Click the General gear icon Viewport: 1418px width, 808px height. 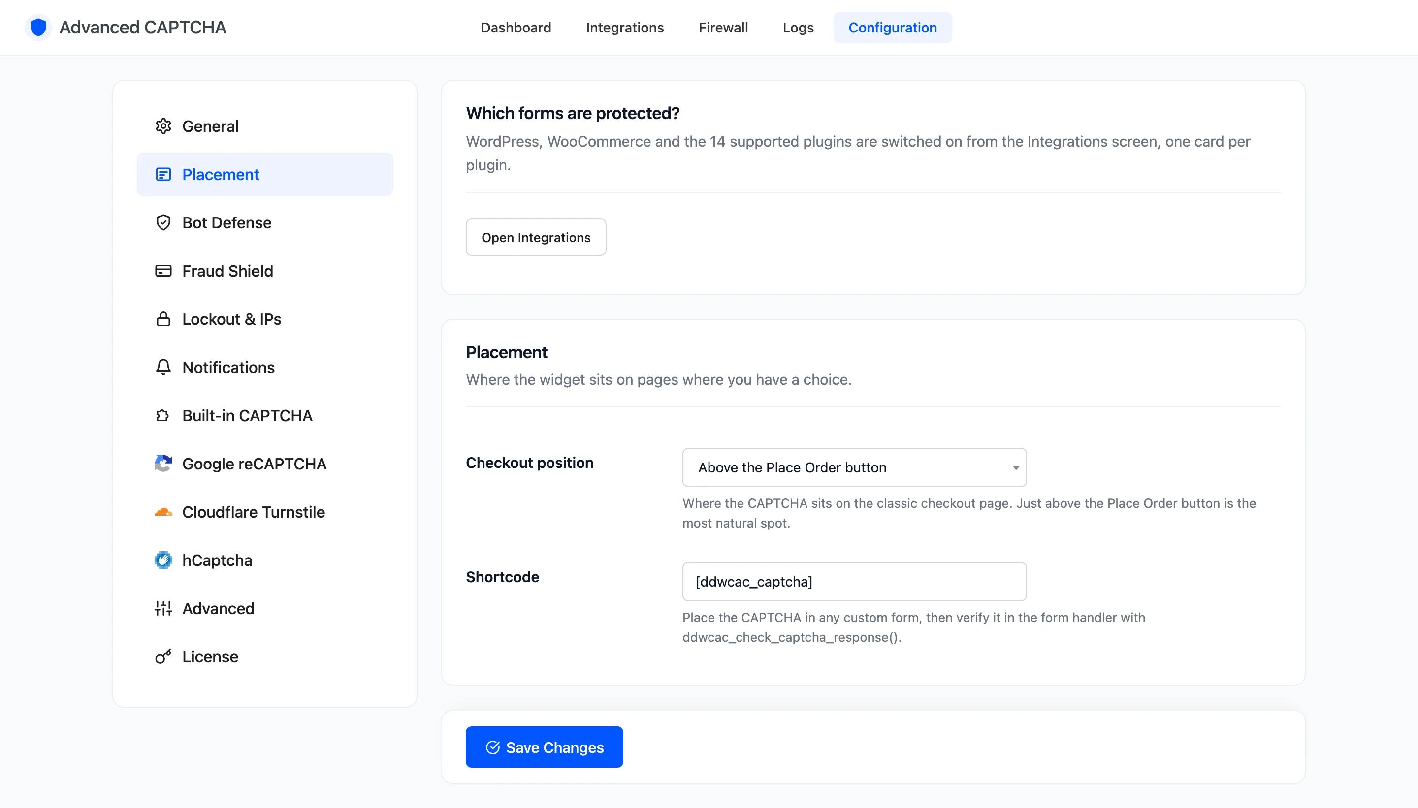(163, 126)
